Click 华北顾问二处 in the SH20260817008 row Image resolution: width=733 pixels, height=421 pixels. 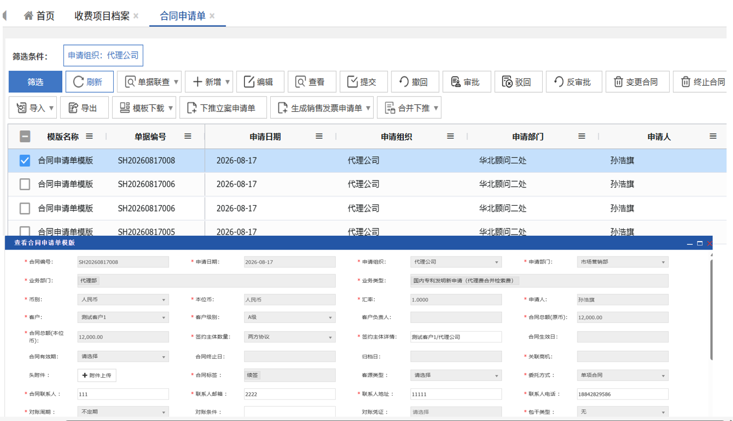503,160
